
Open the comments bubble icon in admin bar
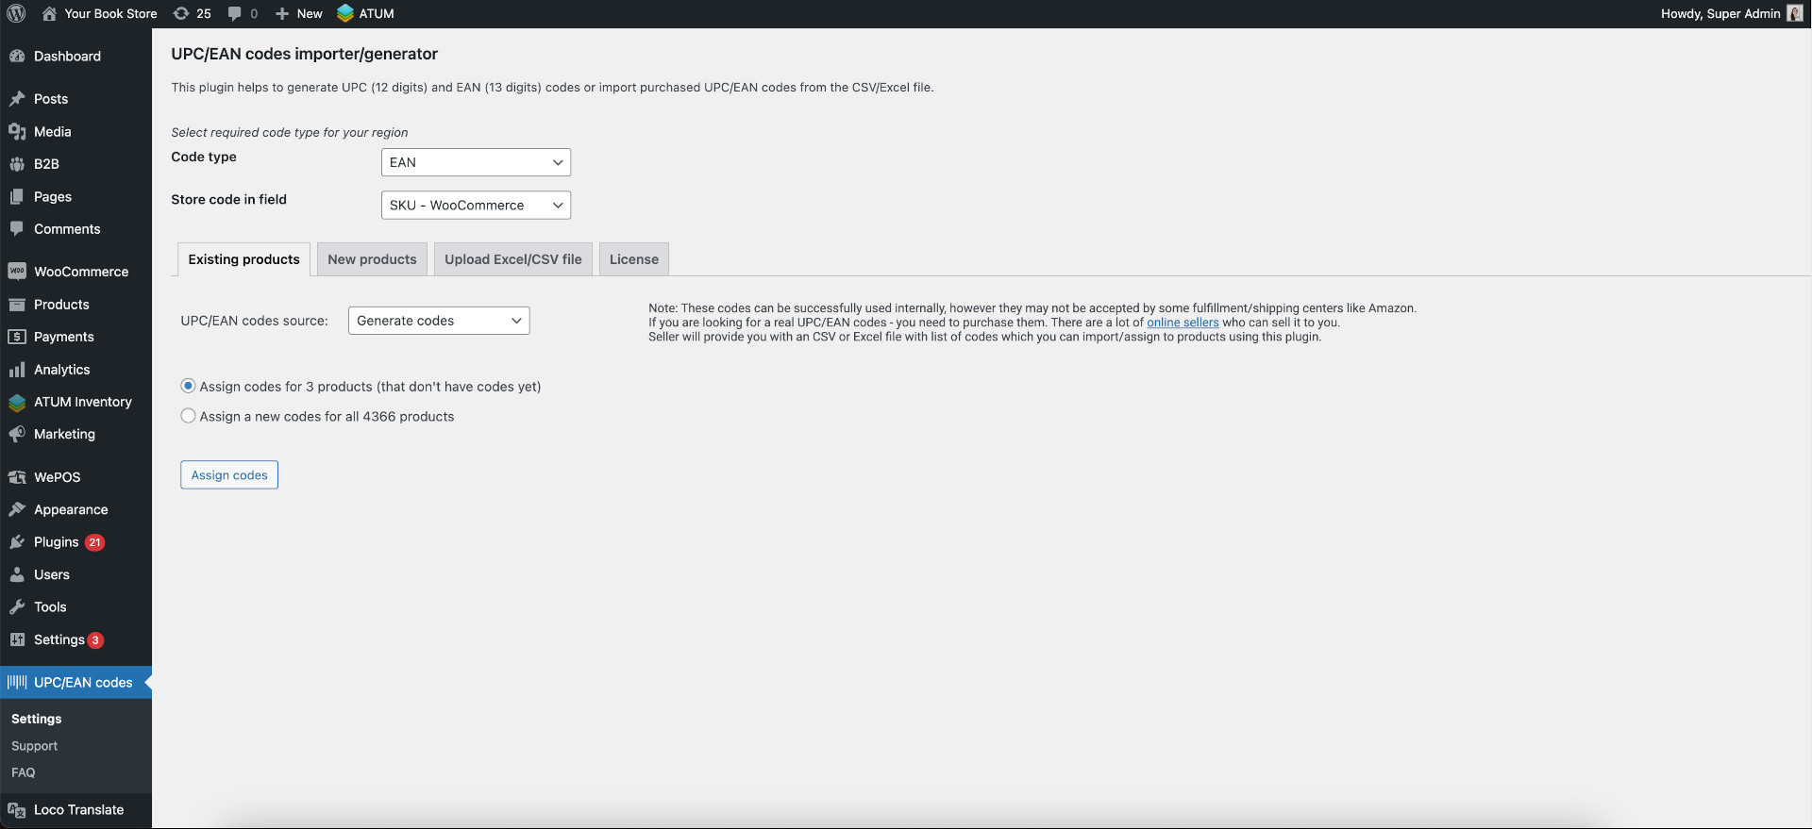point(235,13)
